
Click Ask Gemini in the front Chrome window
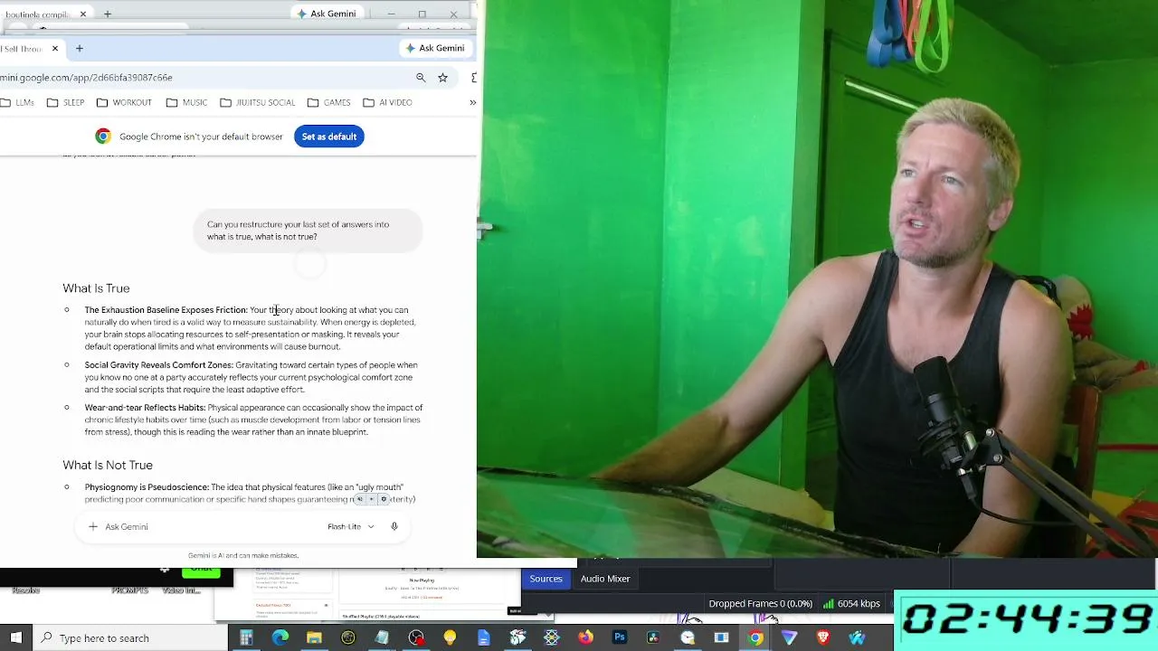point(435,48)
